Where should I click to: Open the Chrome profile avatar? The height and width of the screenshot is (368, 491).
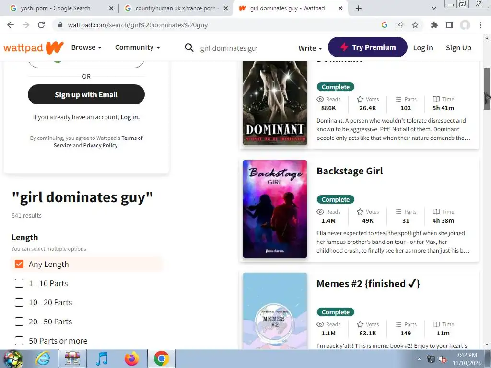click(x=465, y=25)
